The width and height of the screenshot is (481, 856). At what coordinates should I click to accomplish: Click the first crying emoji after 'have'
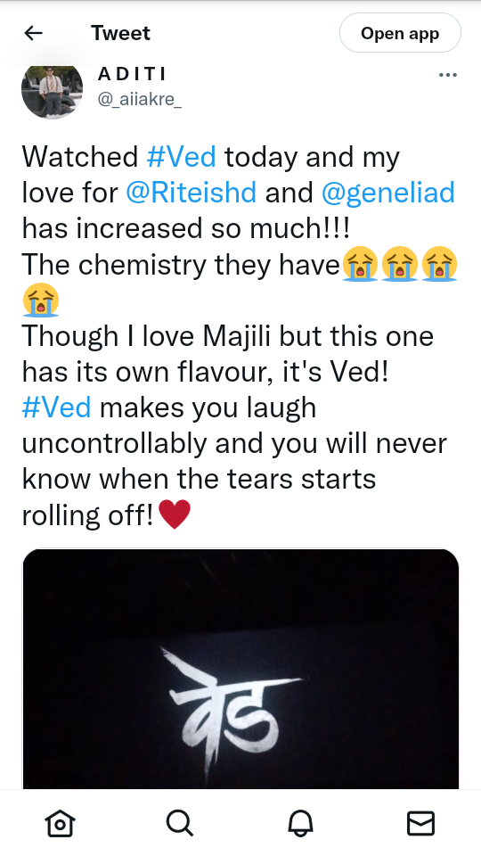coord(360,264)
